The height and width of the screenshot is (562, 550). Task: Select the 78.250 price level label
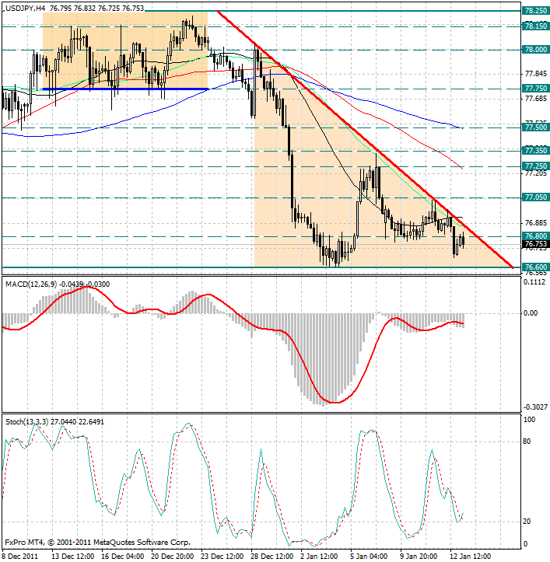(536, 11)
